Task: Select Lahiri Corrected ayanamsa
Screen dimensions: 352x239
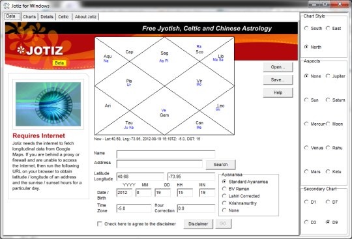Action: [x=241, y=196]
